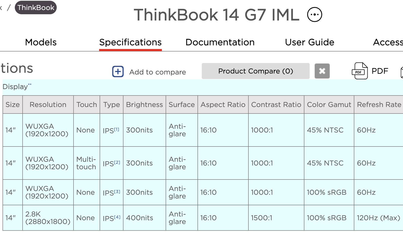Image resolution: width=403 pixels, height=234 pixels.
Task: Click the Contrast Ratio column header
Action: click(x=276, y=104)
